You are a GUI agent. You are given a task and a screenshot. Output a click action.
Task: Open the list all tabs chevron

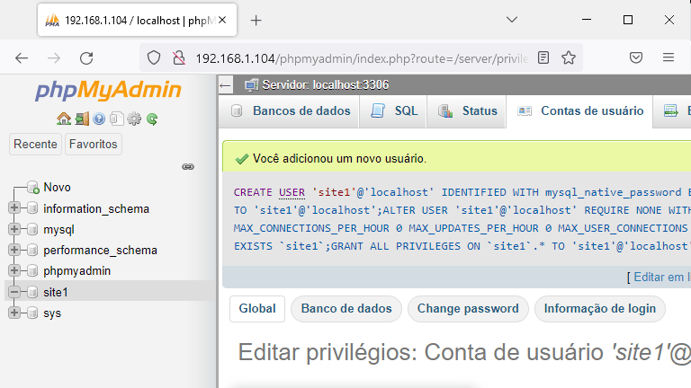[x=512, y=20]
